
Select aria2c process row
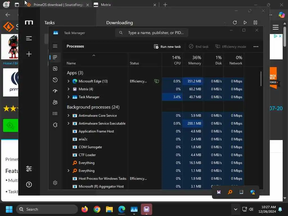point(153,139)
